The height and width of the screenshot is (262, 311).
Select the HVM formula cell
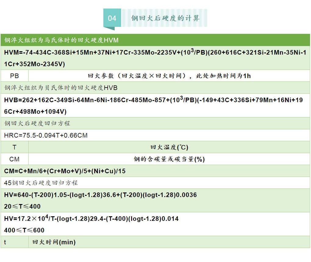point(152,58)
